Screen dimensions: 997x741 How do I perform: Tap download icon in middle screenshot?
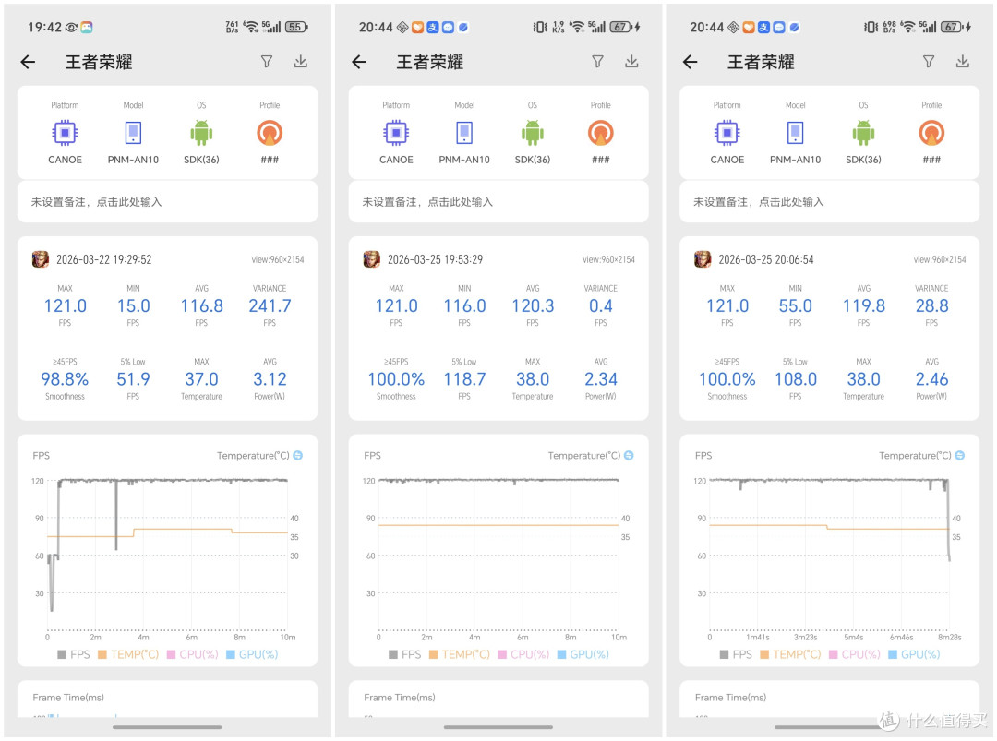pos(631,62)
